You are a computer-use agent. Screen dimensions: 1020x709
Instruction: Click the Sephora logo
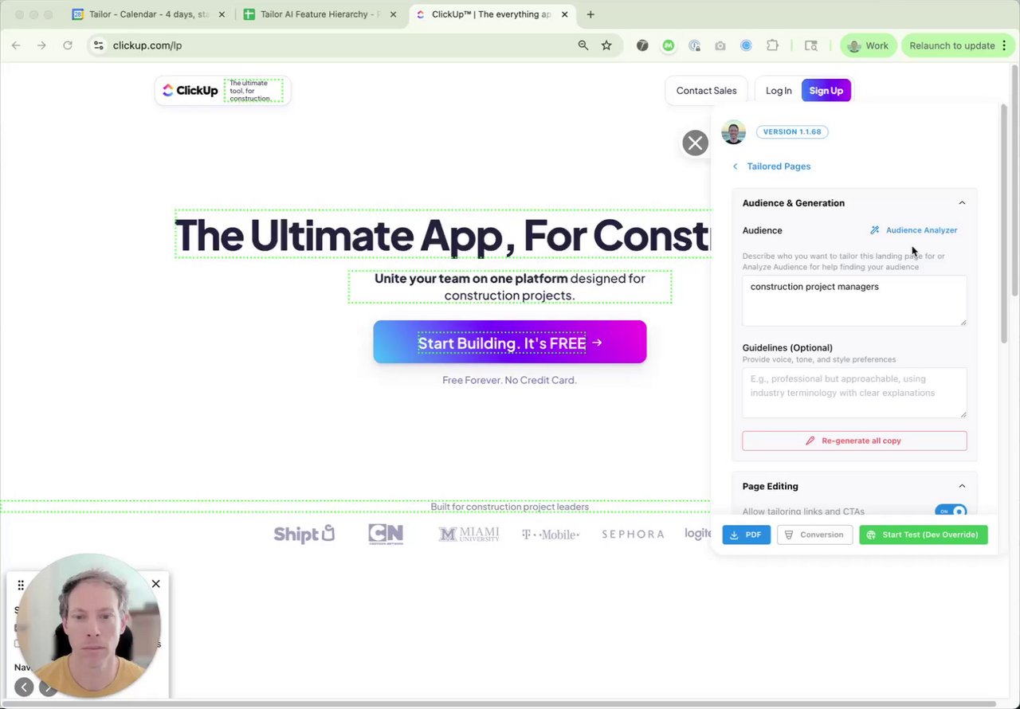[633, 534]
